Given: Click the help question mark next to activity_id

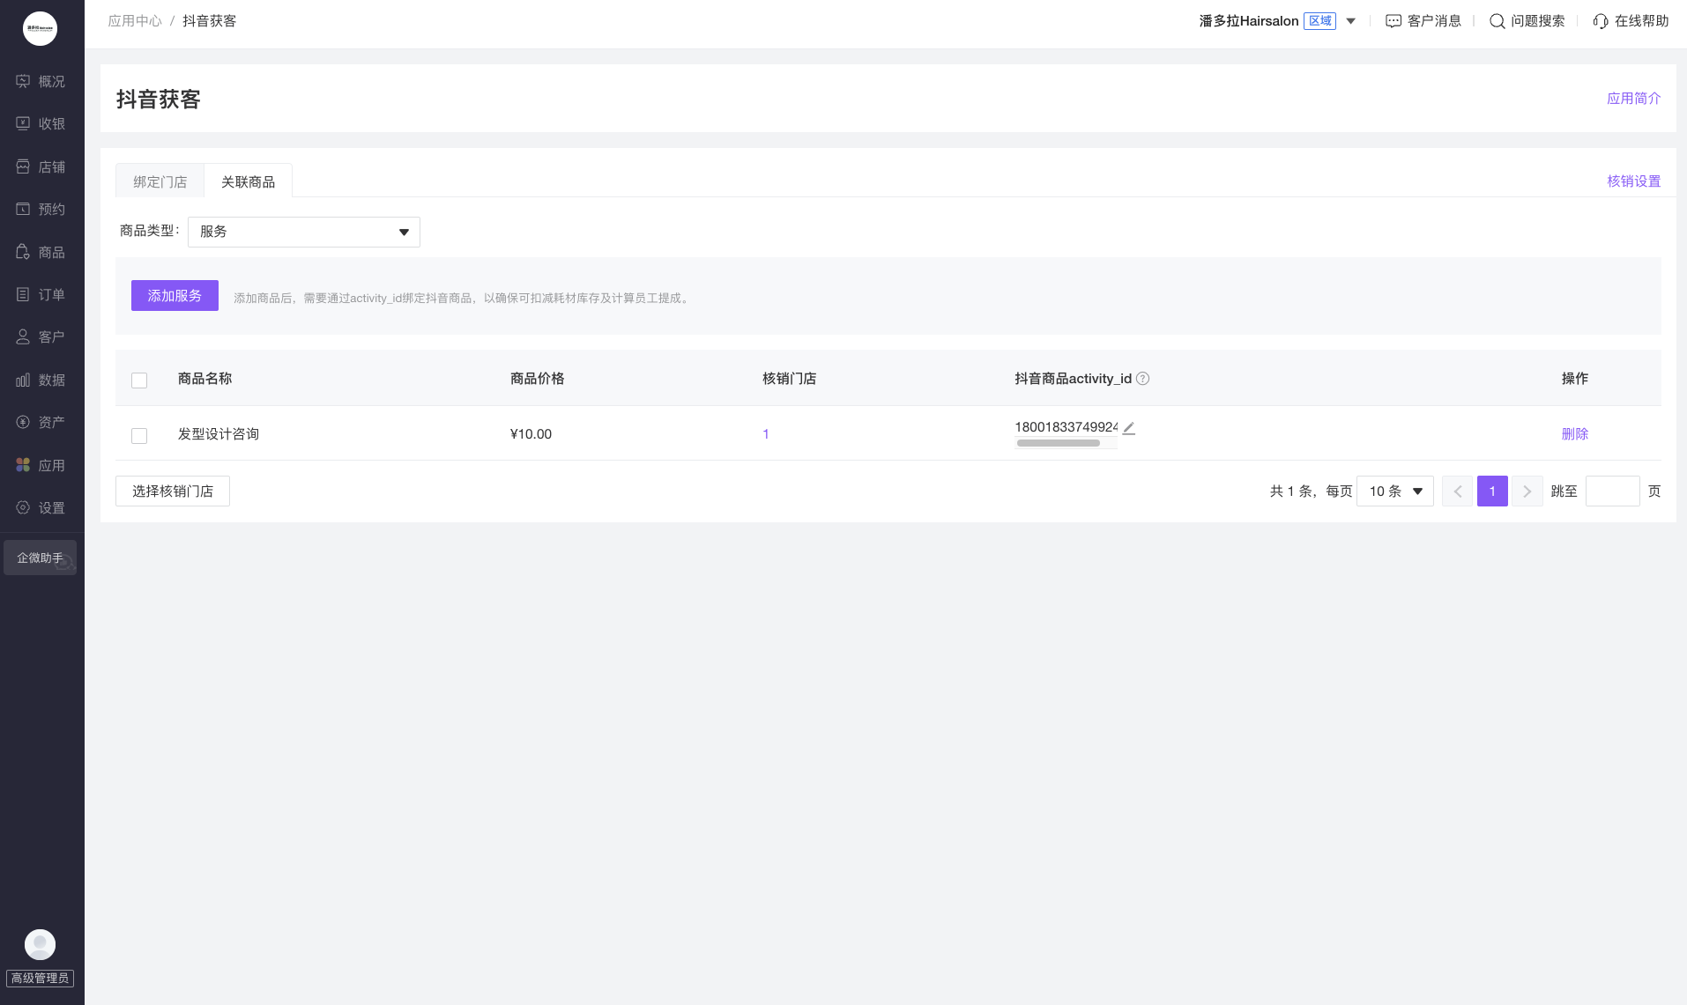Looking at the screenshot, I should point(1143,379).
